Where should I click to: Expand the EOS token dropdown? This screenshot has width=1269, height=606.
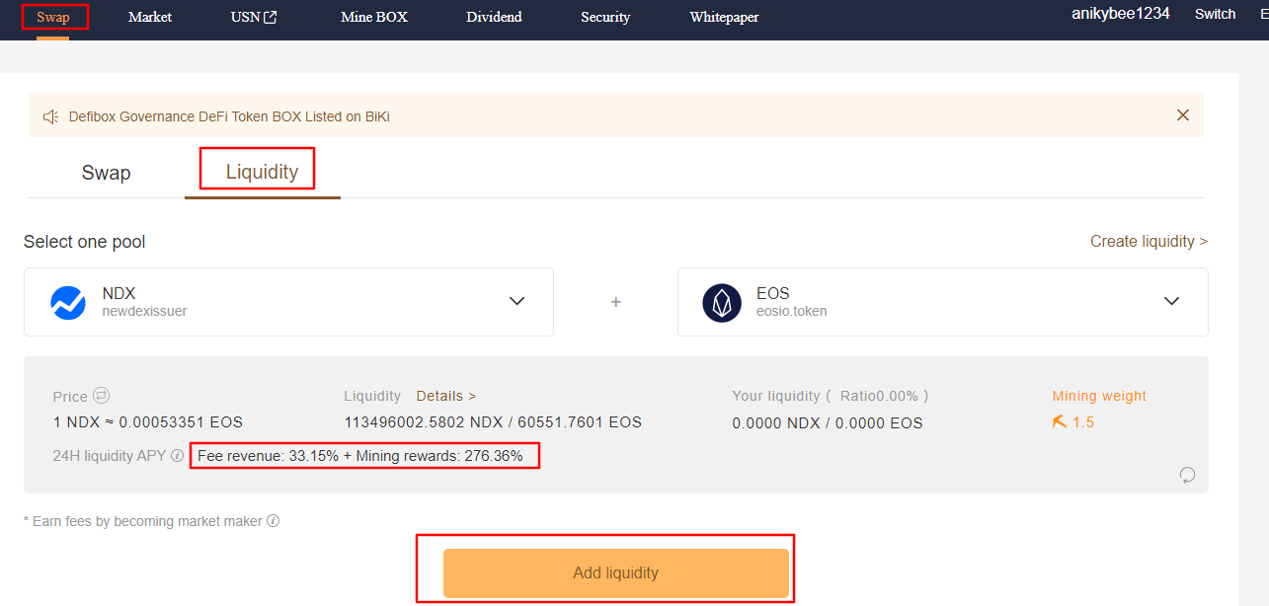click(x=1171, y=301)
